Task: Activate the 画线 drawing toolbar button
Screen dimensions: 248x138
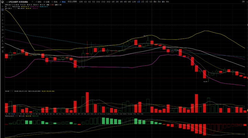Action: click(63, 2)
